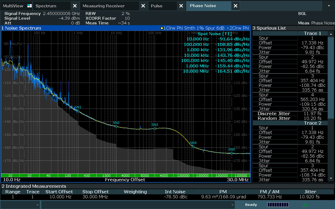Switch to the Spectrum tab

46,6
